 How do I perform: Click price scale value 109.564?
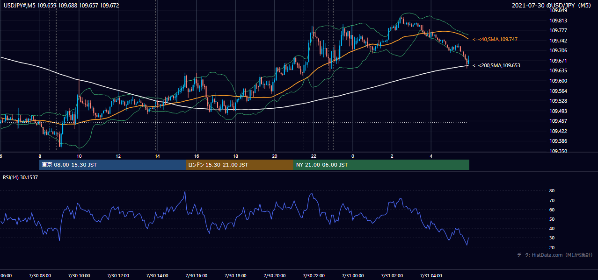(558, 91)
